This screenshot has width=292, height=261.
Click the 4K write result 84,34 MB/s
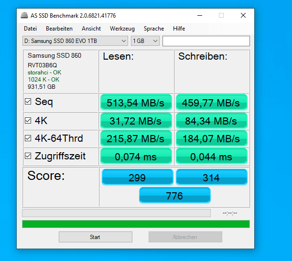[x=212, y=121]
